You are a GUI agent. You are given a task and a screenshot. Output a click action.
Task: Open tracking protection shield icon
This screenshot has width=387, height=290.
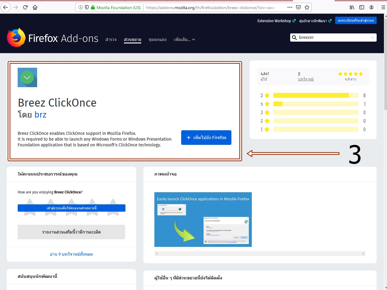click(x=87, y=7)
